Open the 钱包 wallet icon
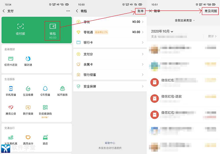 point(52,26)
